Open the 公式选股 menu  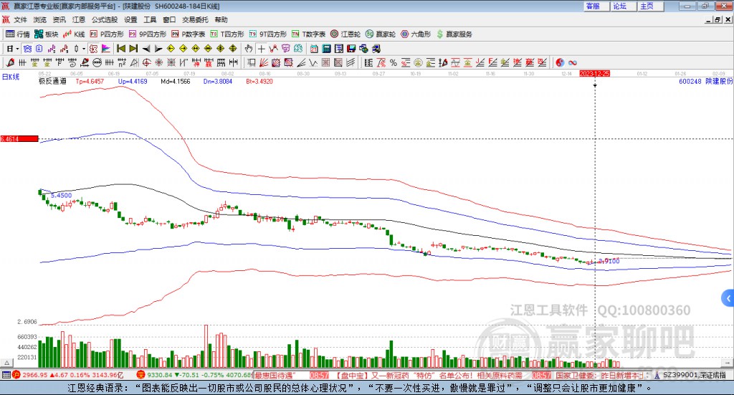click(x=104, y=19)
